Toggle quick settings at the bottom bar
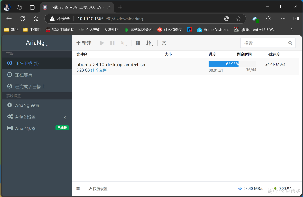 (x=98, y=189)
